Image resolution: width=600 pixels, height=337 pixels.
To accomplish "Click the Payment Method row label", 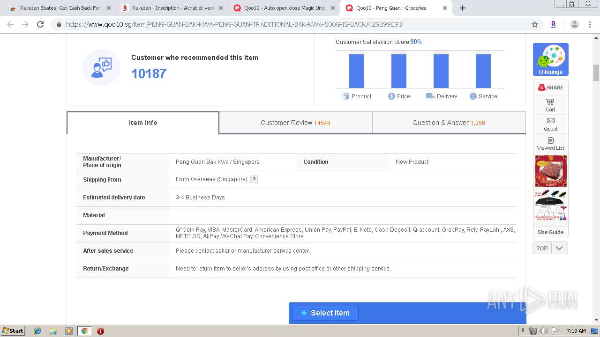I will point(105,233).
